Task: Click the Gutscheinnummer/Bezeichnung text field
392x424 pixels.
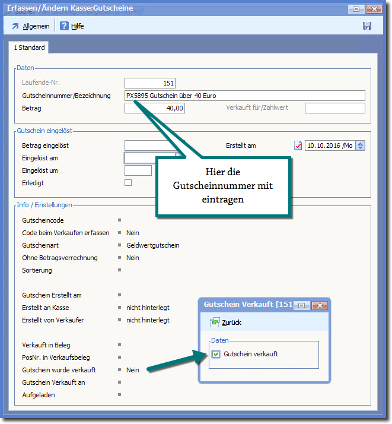Action: 244,96
